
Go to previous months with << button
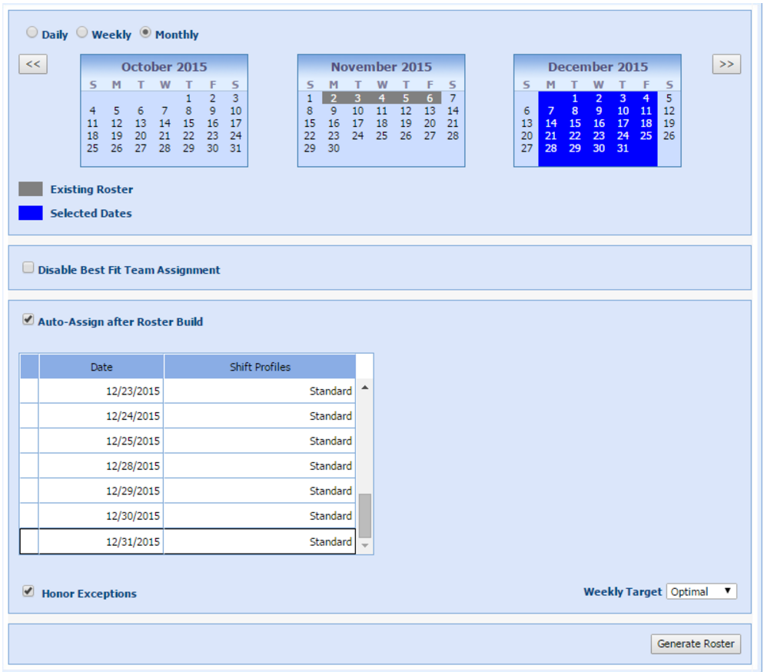coord(33,65)
